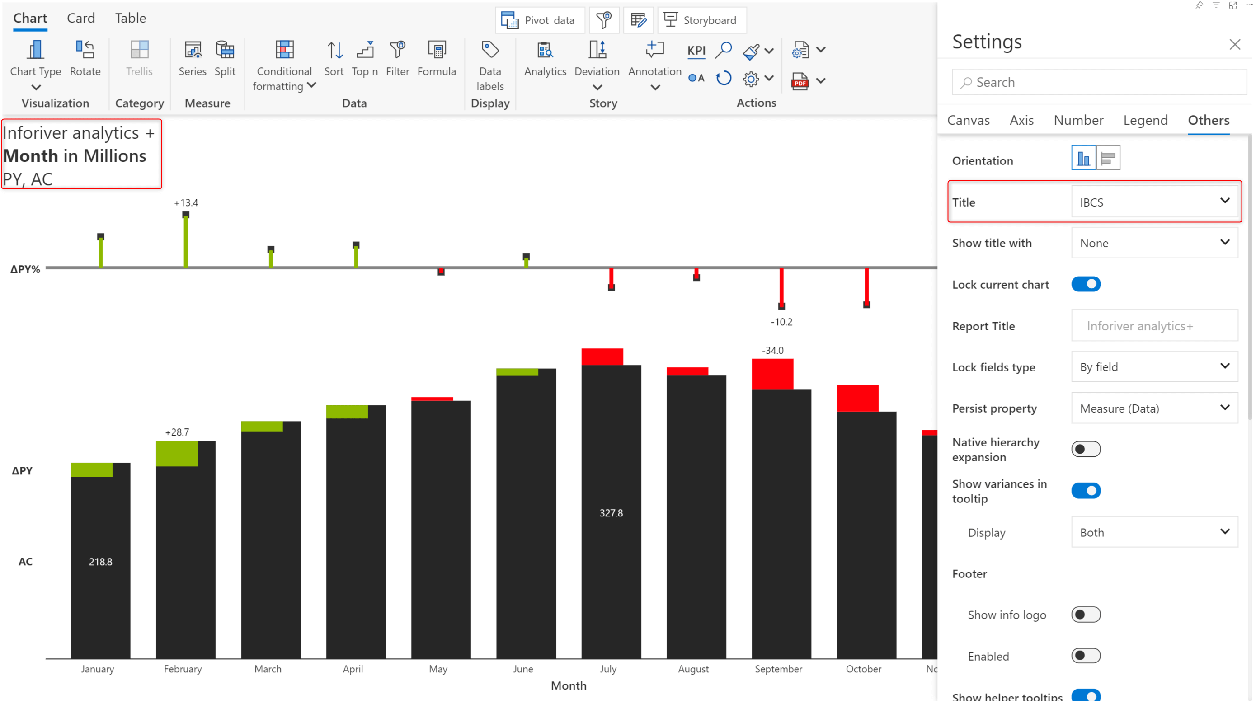Click the September red variance bar
The width and height of the screenshot is (1256, 704).
[x=772, y=374]
